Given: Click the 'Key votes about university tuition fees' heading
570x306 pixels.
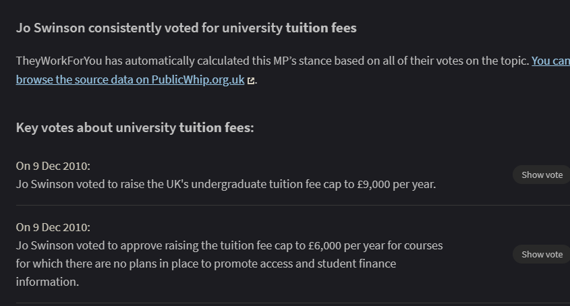Looking at the screenshot, I should click(x=135, y=127).
